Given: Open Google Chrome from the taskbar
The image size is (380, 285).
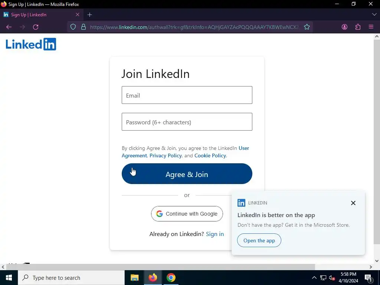Looking at the screenshot, I should pos(171,278).
